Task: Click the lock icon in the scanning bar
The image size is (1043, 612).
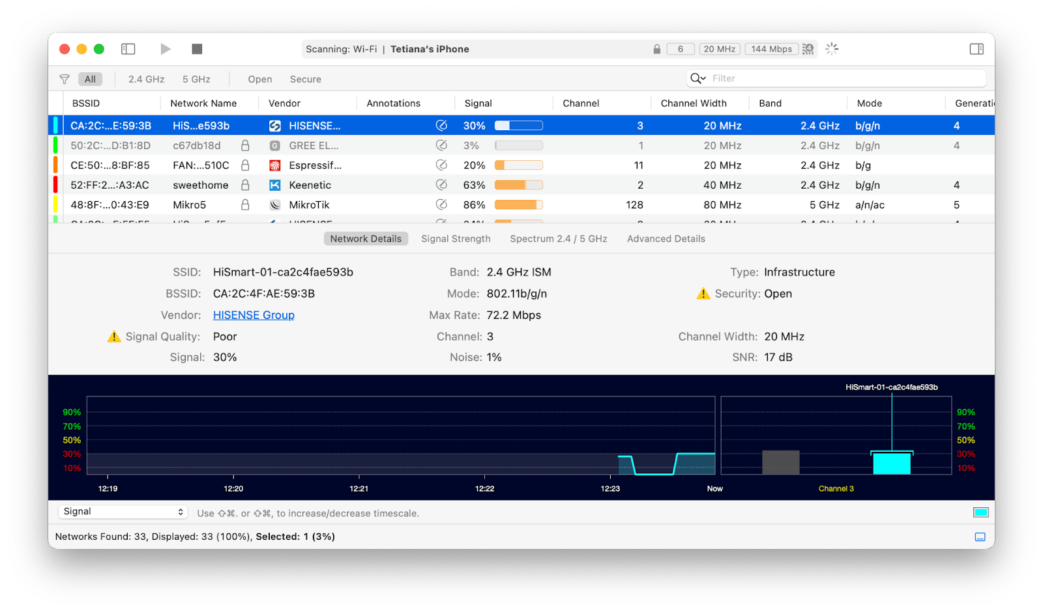Action: 657,49
